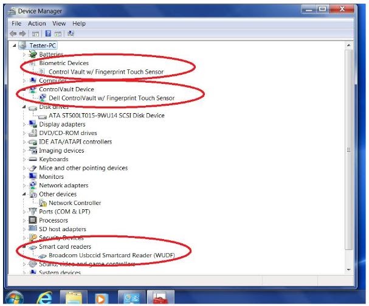Open Windows Media Player from taskbar

pos(101,298)
